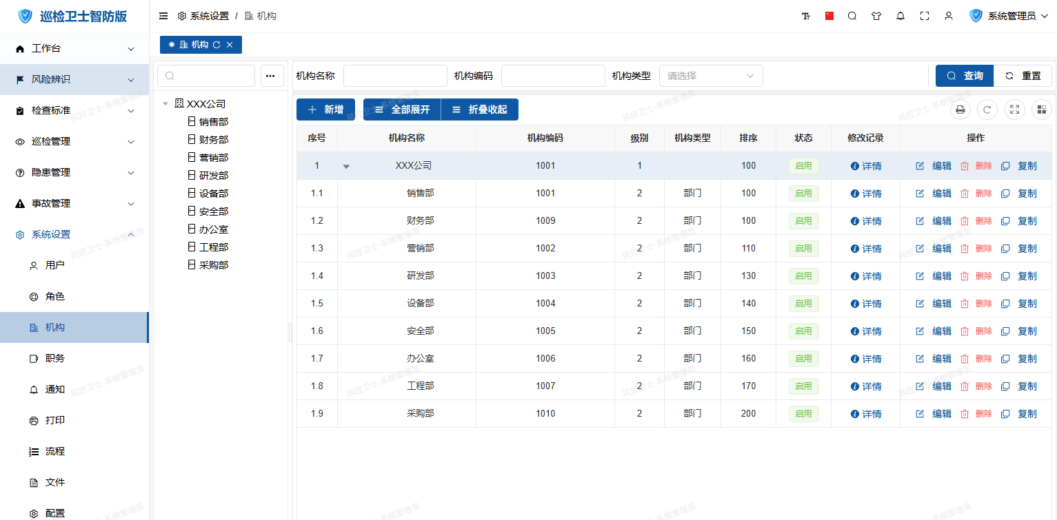The height and width of the screenshot is (520, 1057).
Task: Click the edit icon for 销售部 row
Action: [920, 194]
